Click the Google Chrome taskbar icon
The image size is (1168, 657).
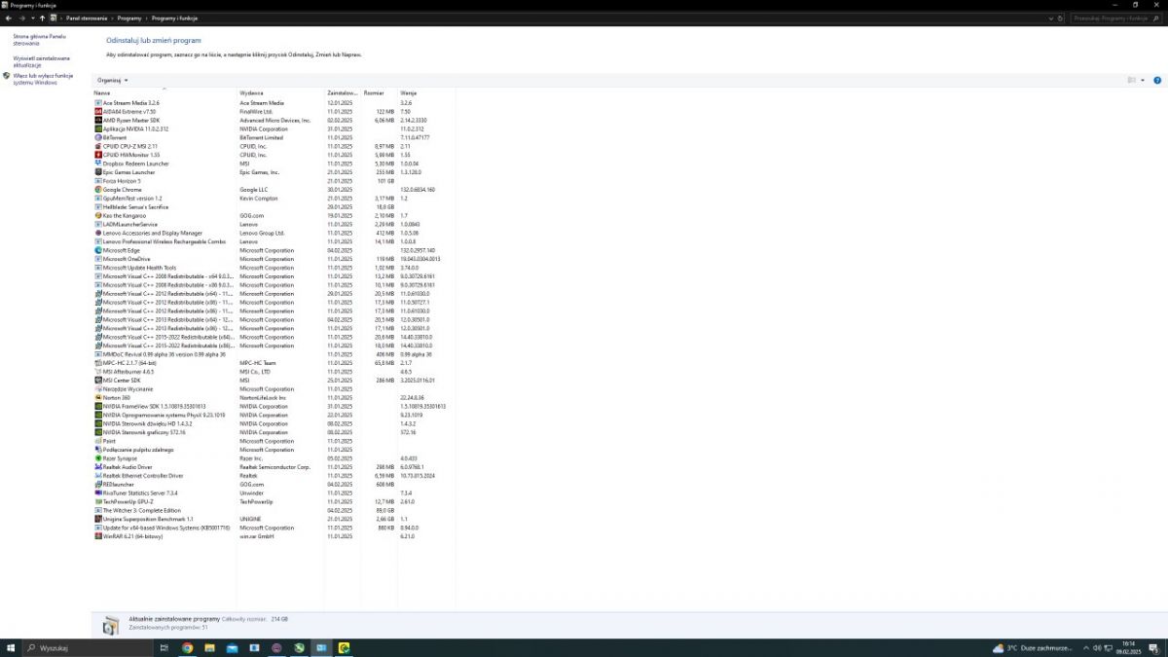pos(187,647)
